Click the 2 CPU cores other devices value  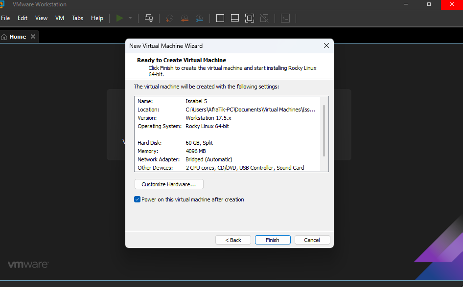click(245, 168)
